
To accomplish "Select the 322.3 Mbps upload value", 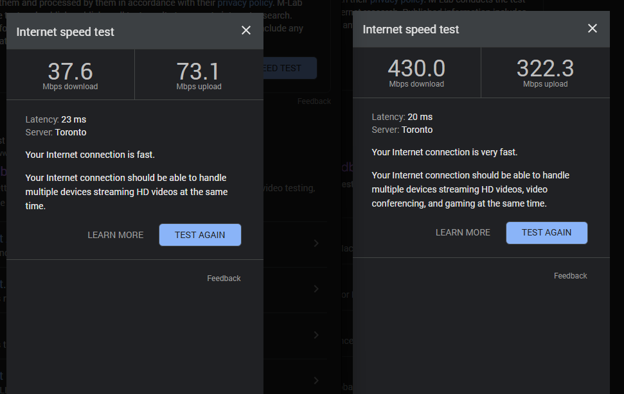I will (x=545, y=69).
